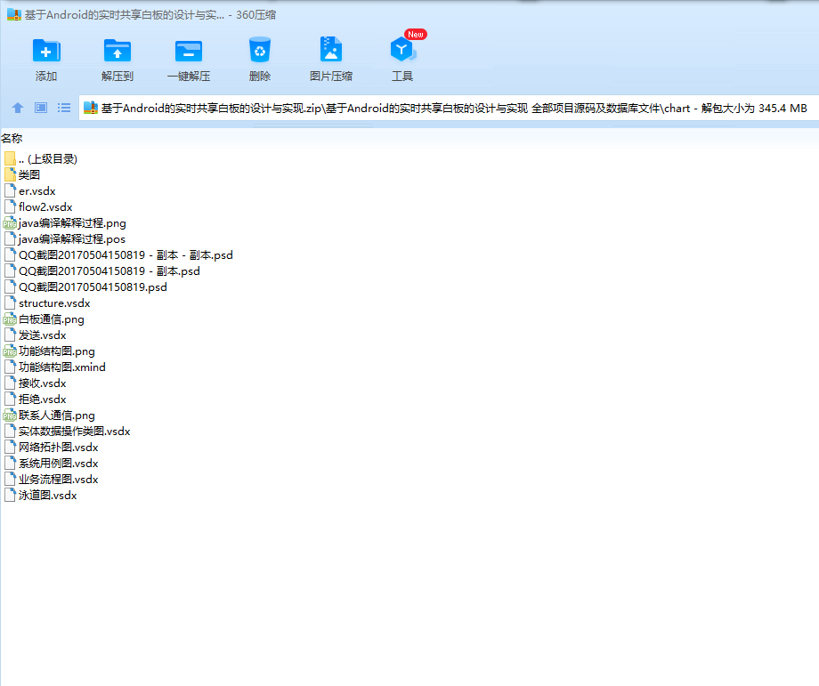Image resolution: width=819 pixels, height=686 pixels.
Task: Select 功能结构图.png
Action: click(50, 351)
